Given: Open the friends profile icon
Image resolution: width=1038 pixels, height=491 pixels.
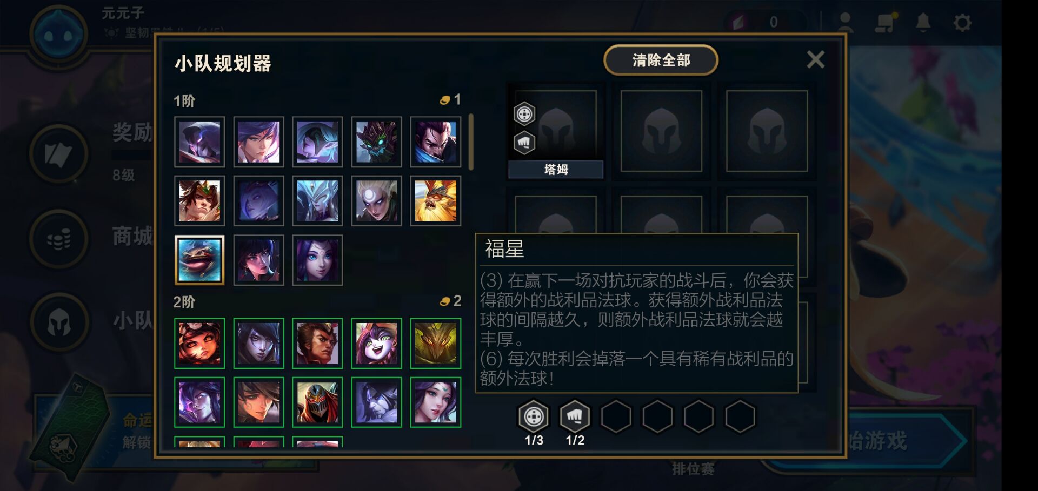Looking at the screenshot, I should pyautogui.click(x=845, y=23).
